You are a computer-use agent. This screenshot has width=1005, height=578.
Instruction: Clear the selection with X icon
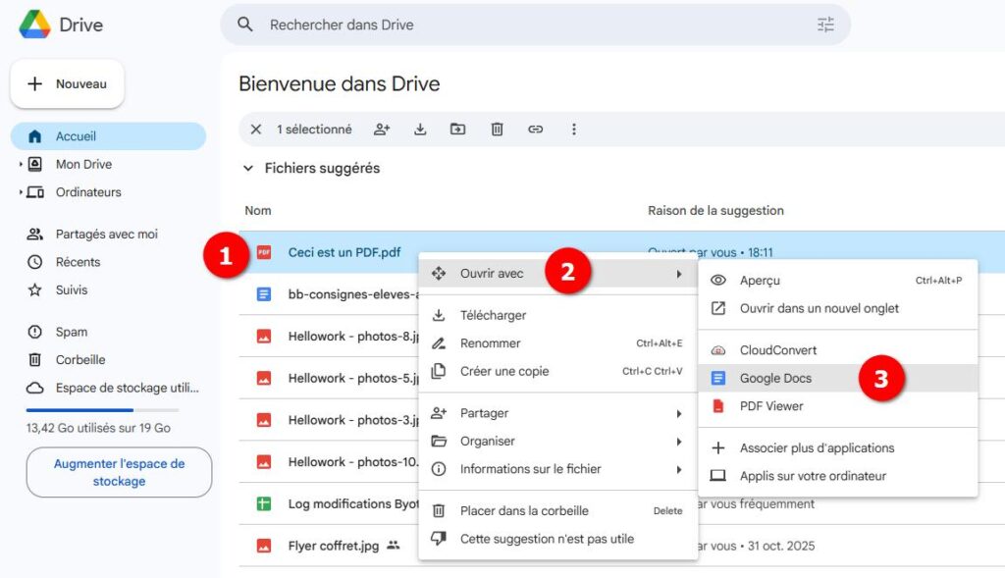pos(256,130)
